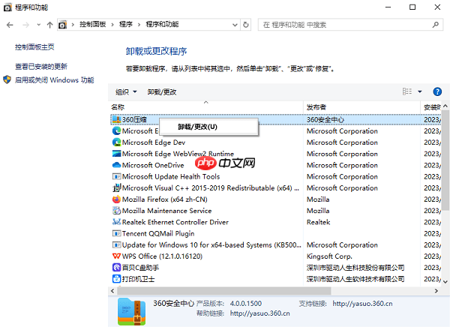Open the 组织 dropdown menu
Screen dimensions: 450x327
(126, 91)
